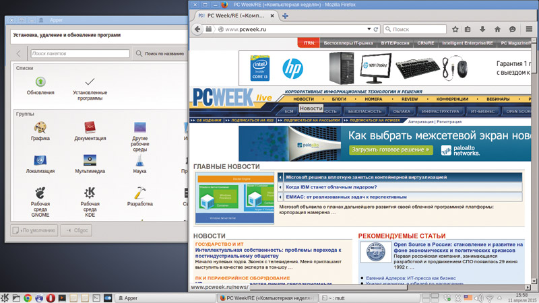Open Рабочая среда GNOME group
This screenshot has width=539, height=303.
pos(40,202)
